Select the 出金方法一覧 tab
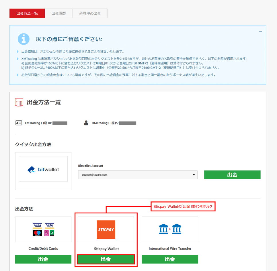This screenshot has height=271, width=277. click(x=27, y=13)
